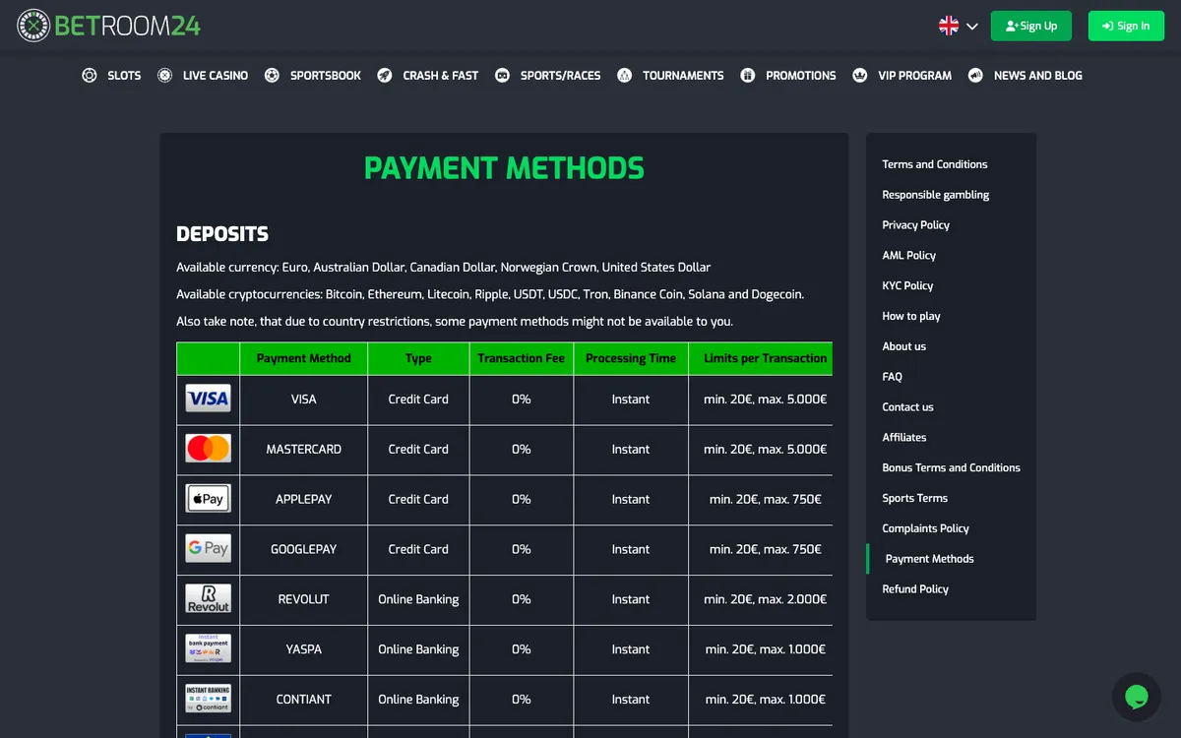Open the language selector flag dropdown
The width and height of the screenshot is (1181, 738).
(959, 27)
